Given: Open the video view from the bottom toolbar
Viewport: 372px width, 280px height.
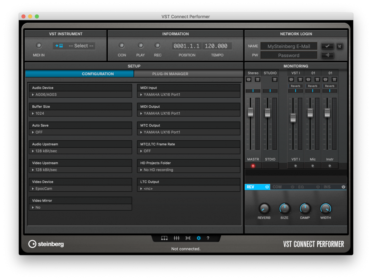Looking at the screenshot, I should tap(188, 238).
